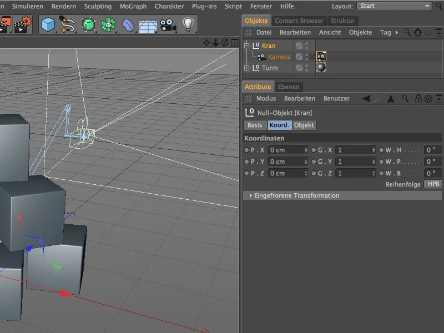This screenshot has height=333, width=444.
Task: Go back in Attribute Manager history
Action: click(366, 99)
